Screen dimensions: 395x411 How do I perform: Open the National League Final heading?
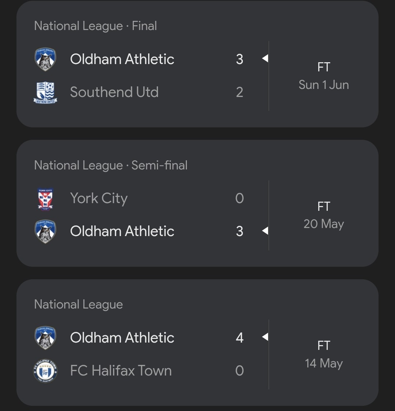pos(95,26)
